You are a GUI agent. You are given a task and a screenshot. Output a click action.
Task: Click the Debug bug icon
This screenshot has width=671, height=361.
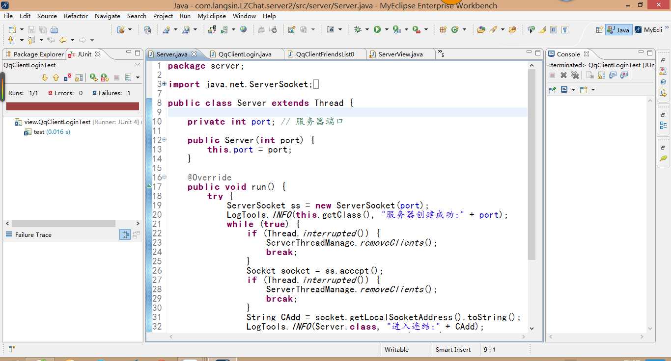click(x=358, y=30)
